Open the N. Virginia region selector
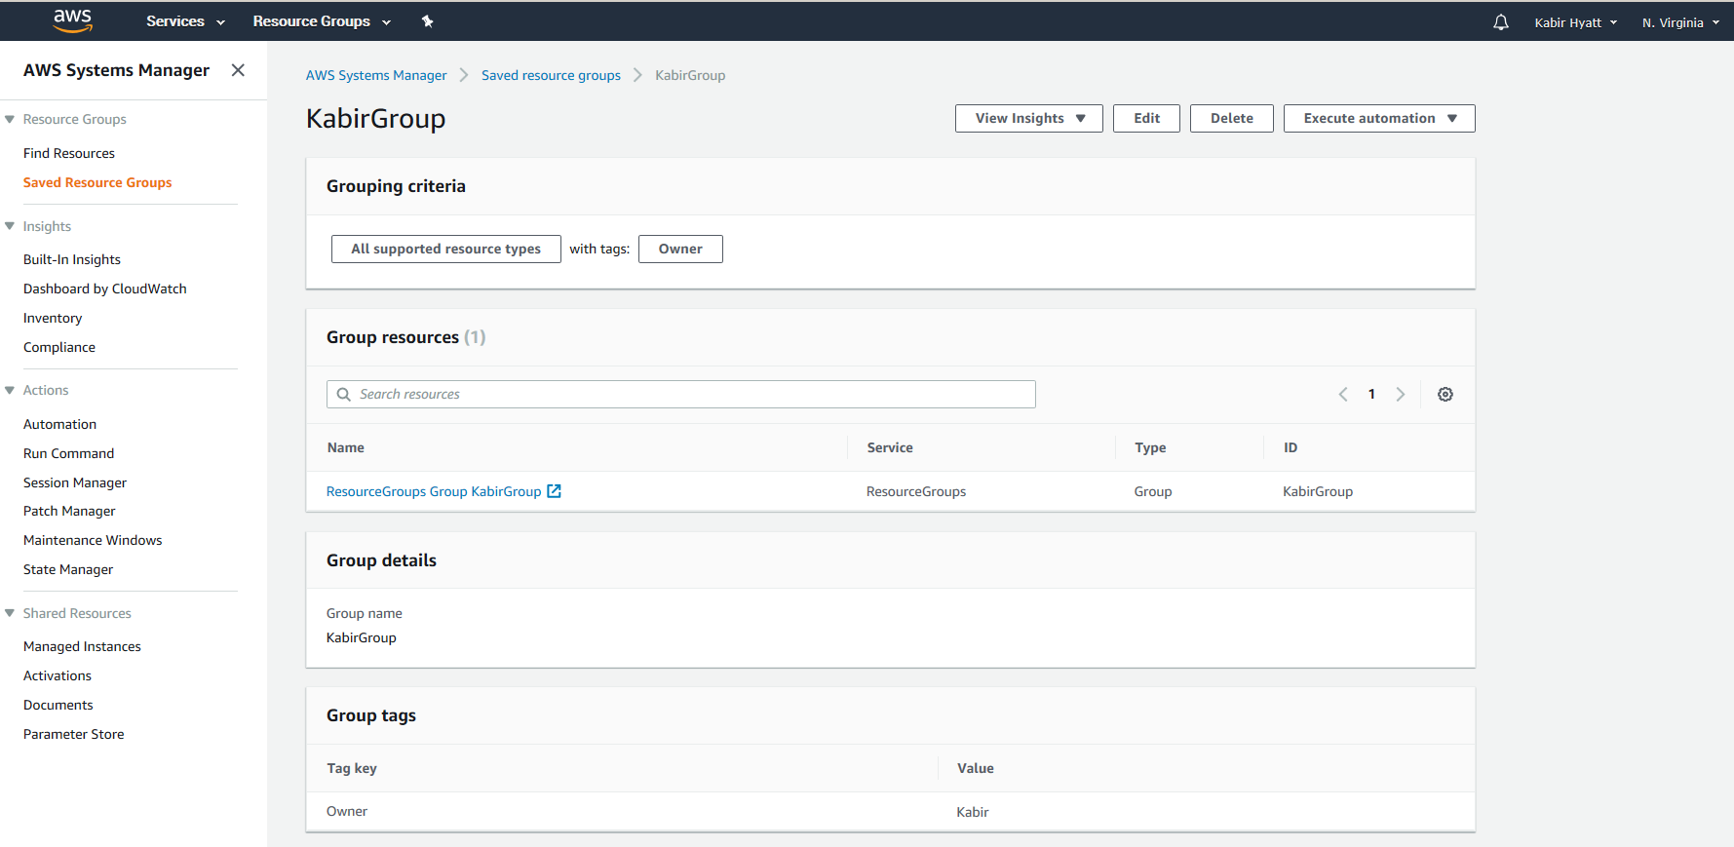This screenshot has width=1734, height=847. [x=1680, y=22]
